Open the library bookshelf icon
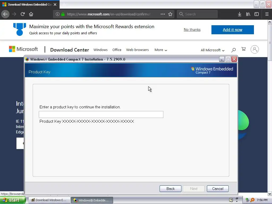272x204 pixels. [x=248, y=14]
